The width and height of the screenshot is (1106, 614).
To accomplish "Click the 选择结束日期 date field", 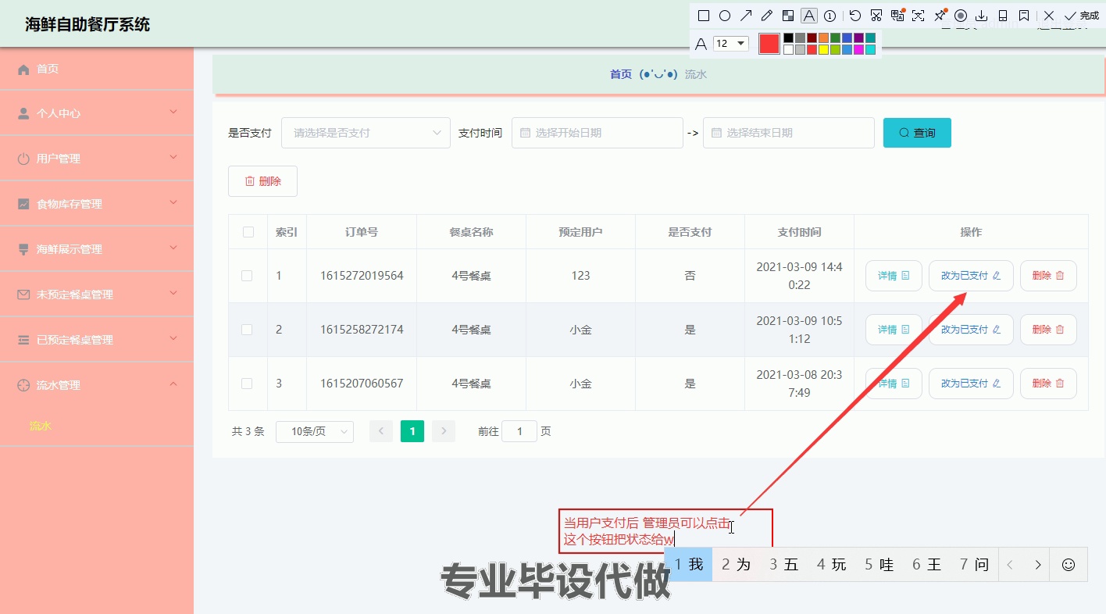I will 789,133.
